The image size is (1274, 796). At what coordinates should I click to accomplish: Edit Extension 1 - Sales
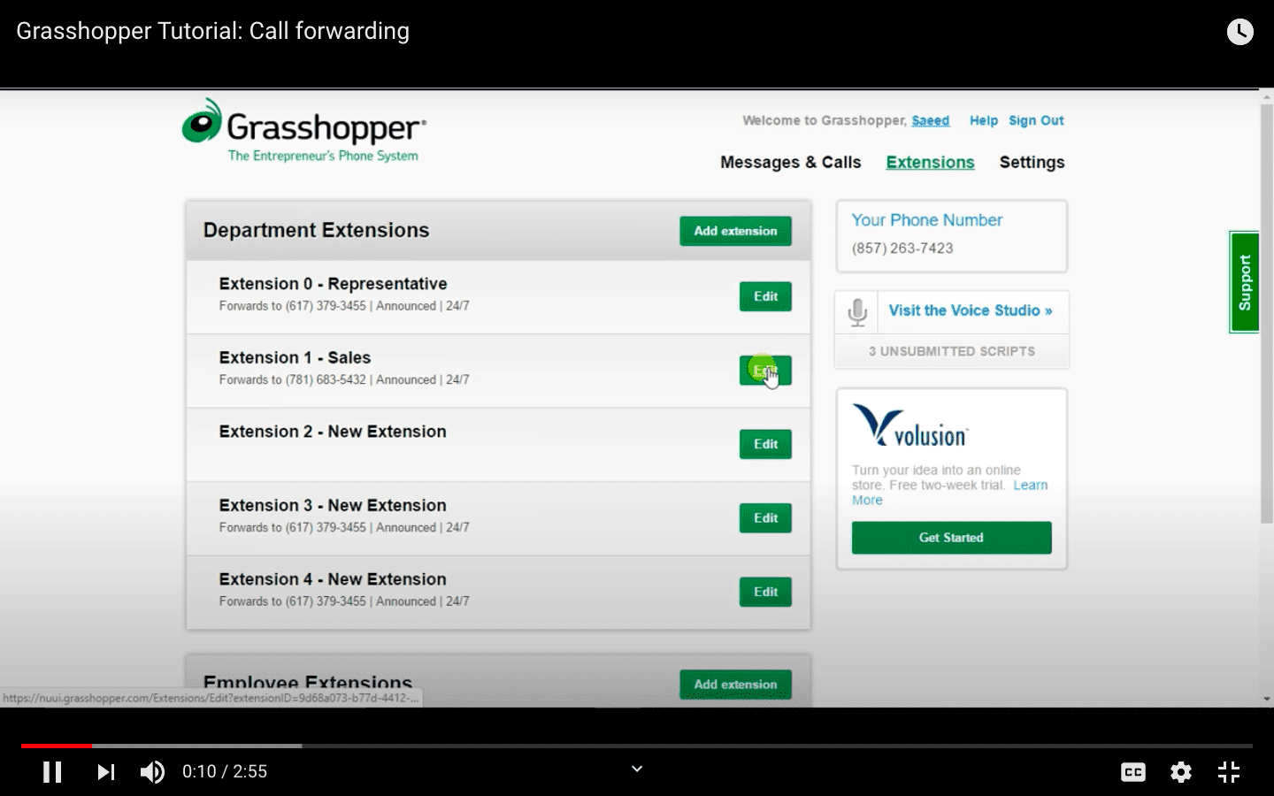pyautogui.click(x=765, y=371)
